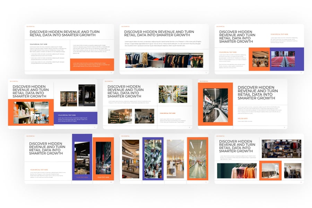Click the orange text box in the top-left slide
Viewport: 312px width, 208px height.
click(92, 64)
